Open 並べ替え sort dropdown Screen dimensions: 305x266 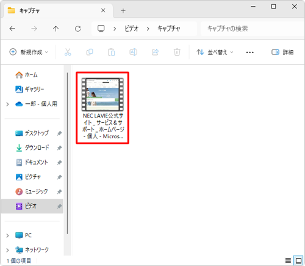[x=215, y=52]
